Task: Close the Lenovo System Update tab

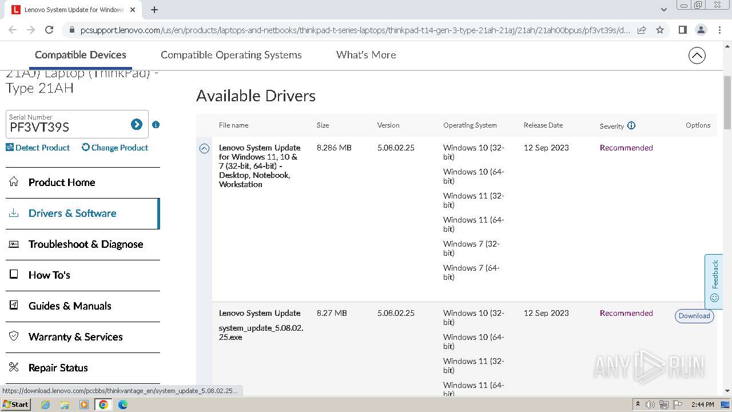Action: [x=133, y=10]
